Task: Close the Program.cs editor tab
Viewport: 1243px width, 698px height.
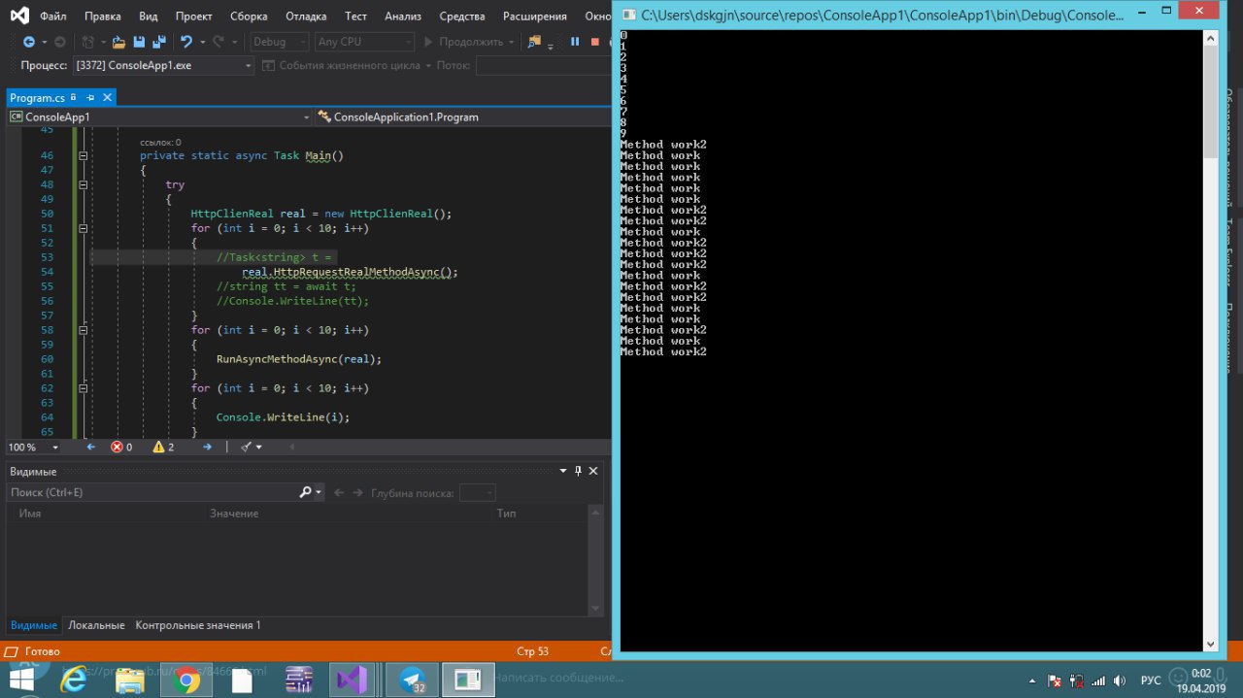Action: coord(107,97)
